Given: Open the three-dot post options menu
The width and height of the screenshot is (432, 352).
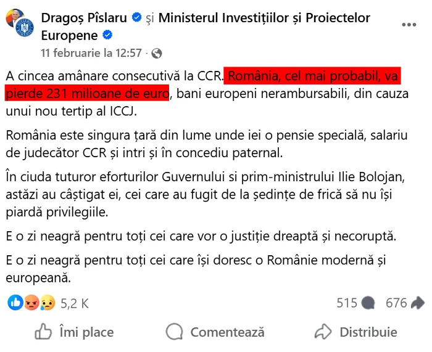Looking at the screenshot, I should coord(409,25).
